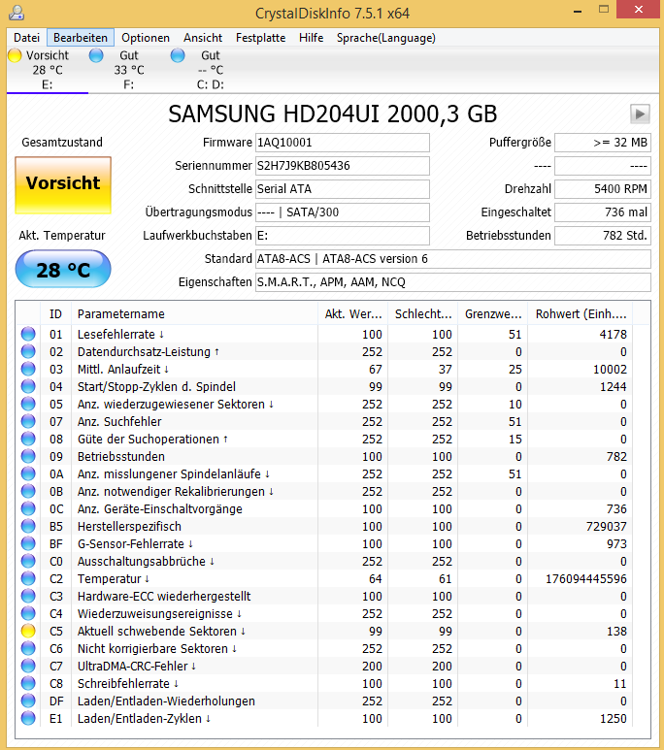This screenshot has width=664, height=750.
Task: Click yellow warning icon of Aktuell schwebende Sektoren
Action: 28,631
